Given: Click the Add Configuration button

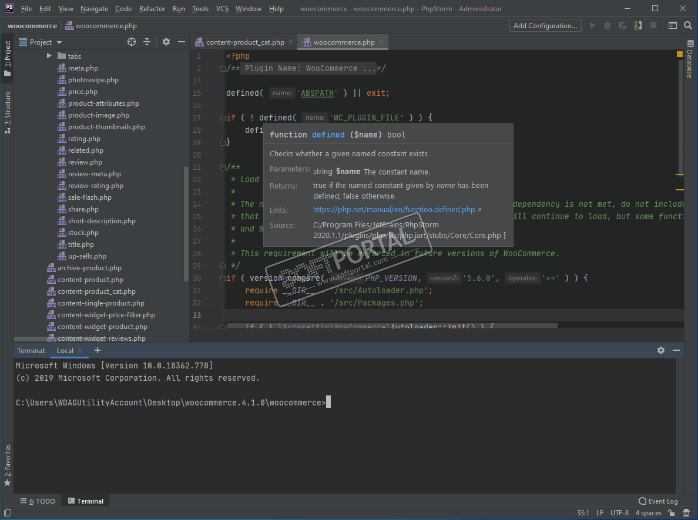Looking at the screenshot, I should (x=545, y=25).
